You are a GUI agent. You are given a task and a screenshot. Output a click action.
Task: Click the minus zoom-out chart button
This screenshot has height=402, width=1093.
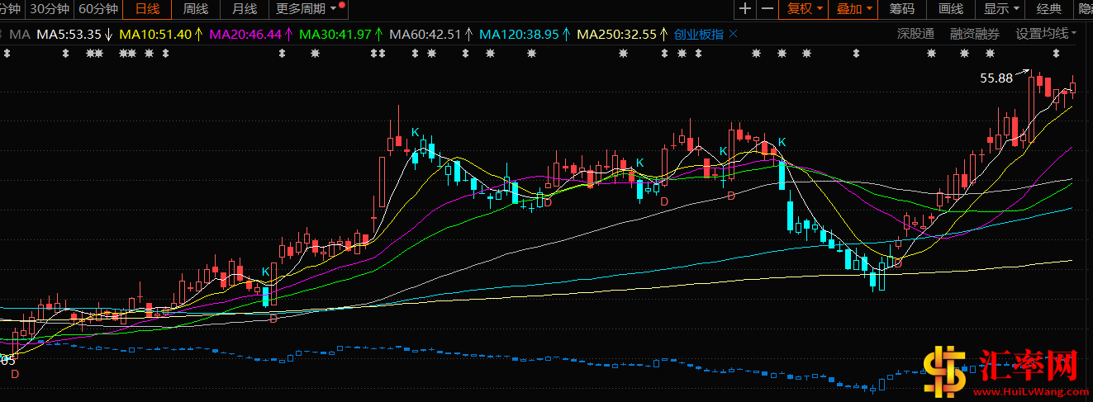pyautogui.click(x=767, y=9)
